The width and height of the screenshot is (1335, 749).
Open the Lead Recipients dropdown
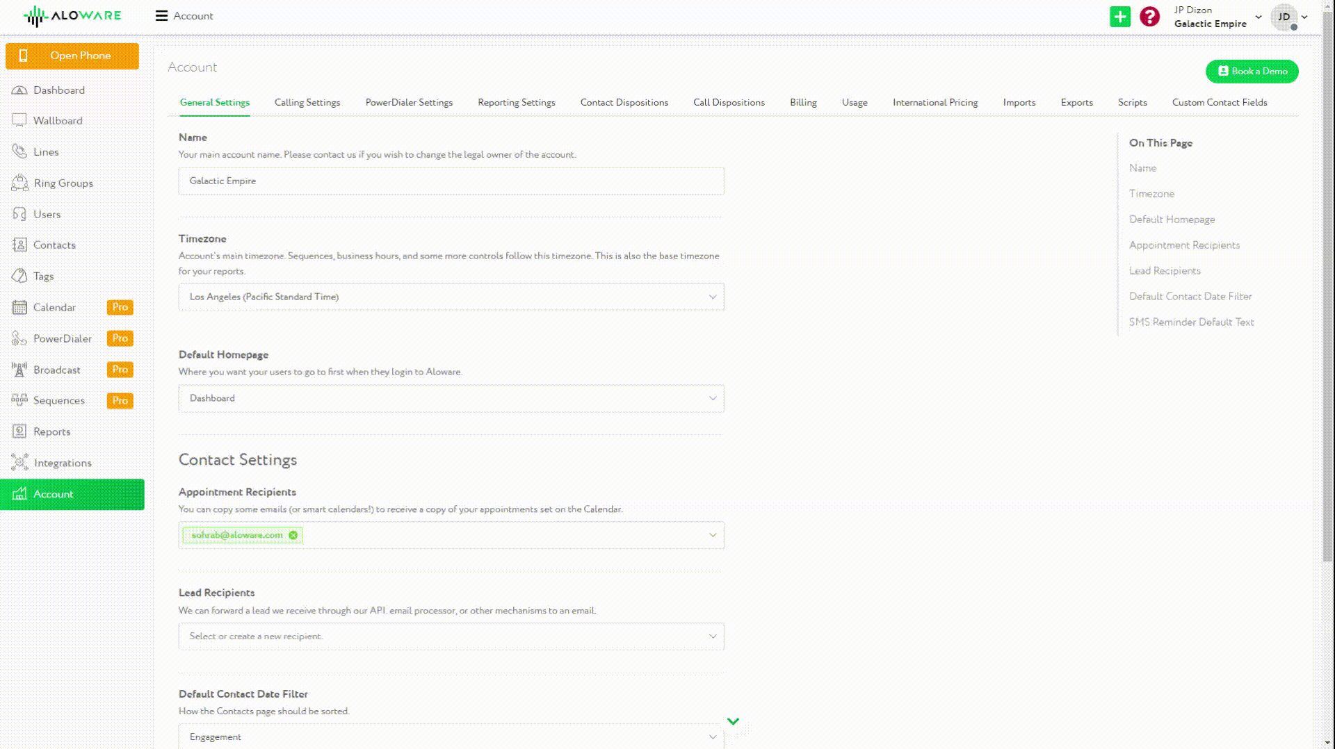pyautogui.click(x=451, y=636)
